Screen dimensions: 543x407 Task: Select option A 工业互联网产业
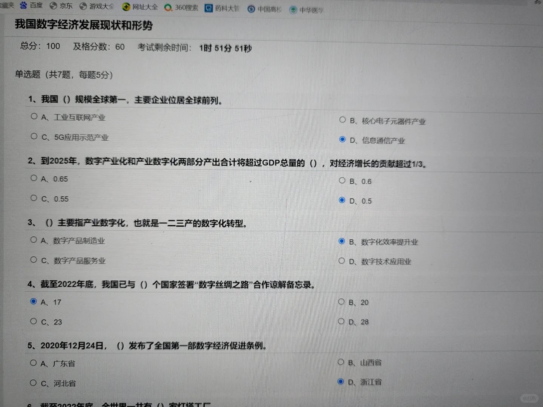coord(34,116)
